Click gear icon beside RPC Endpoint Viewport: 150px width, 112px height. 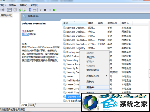64,56
